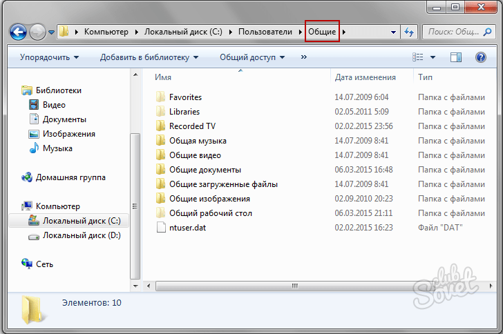Toggle the preview pane icon
The height and width of the screenshot is (334, 503).
[455, 57]
